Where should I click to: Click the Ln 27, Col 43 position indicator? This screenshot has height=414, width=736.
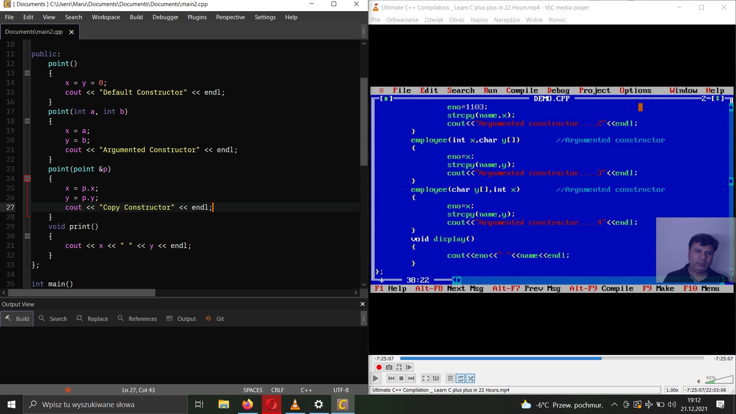pyautogui.click(x=138, y=390)
